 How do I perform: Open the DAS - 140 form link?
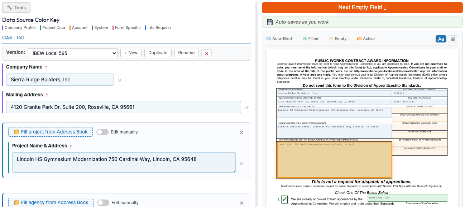pos(13,37)
